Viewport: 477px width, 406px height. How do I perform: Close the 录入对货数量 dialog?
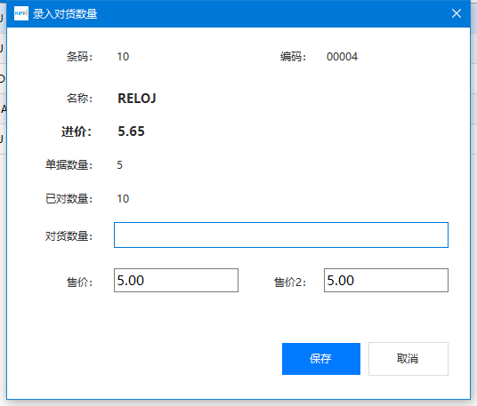coord(457,13)
